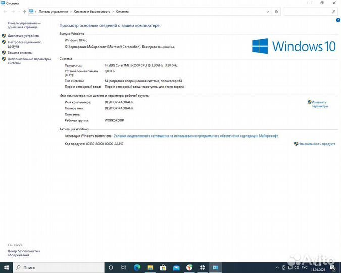This screenshot has height=273, width=341.
Task: Click shield icon next to Защита системы
Action: tap(4, 52)
